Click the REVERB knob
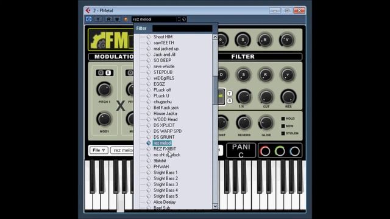This screenshot has width=390, height=219. click(x=244, y=123)
